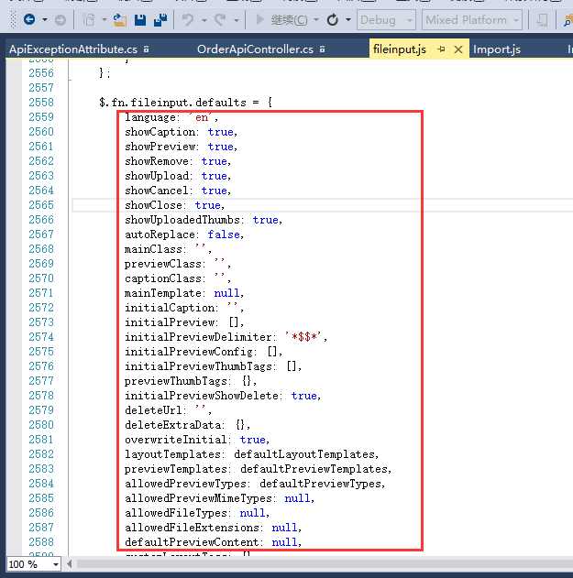Click the pin icon on ApiExceptionAttribute.cs tab

147,49
